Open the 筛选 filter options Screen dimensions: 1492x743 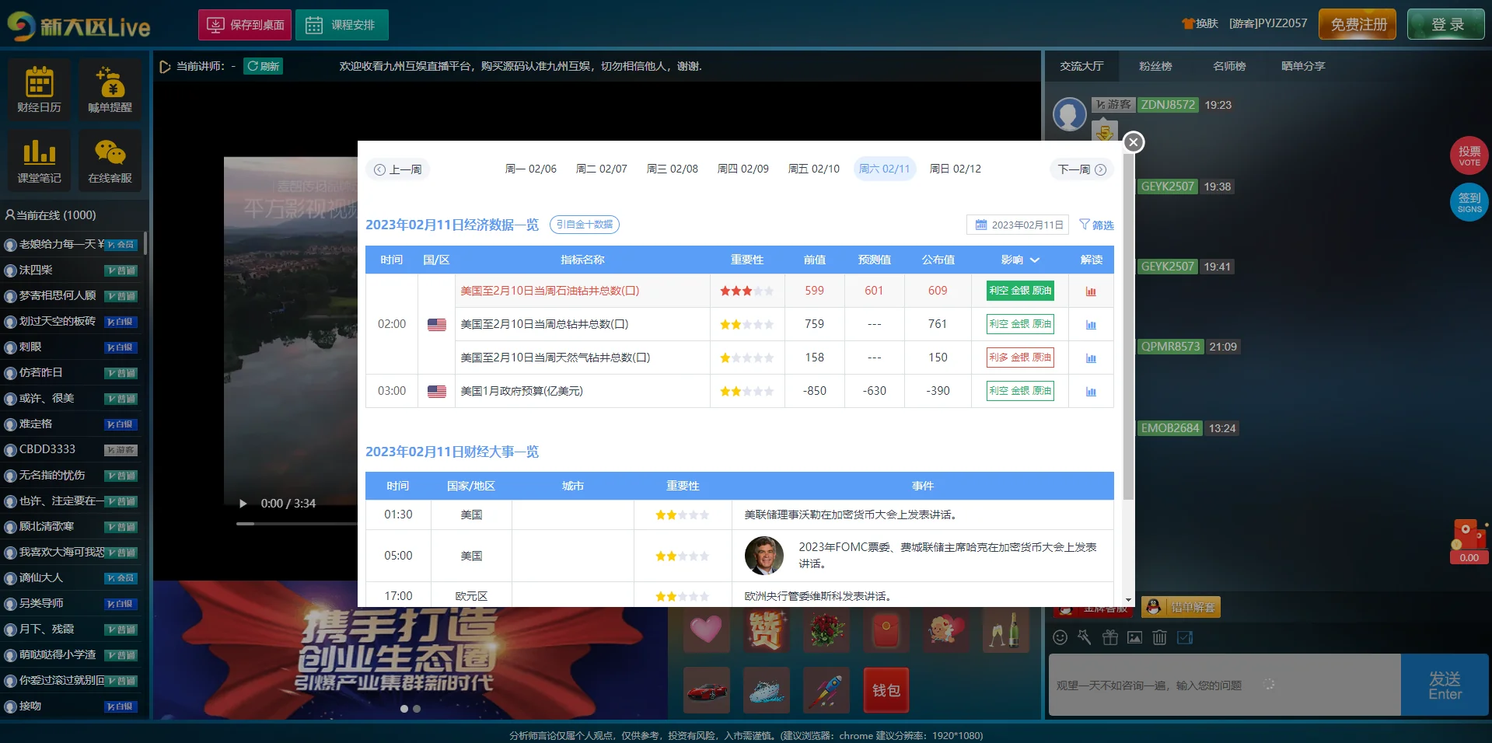(1096, 225)
